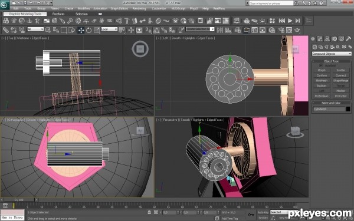
Task: Open the Compound Objects category dropdown
Action: coord(332,54)
